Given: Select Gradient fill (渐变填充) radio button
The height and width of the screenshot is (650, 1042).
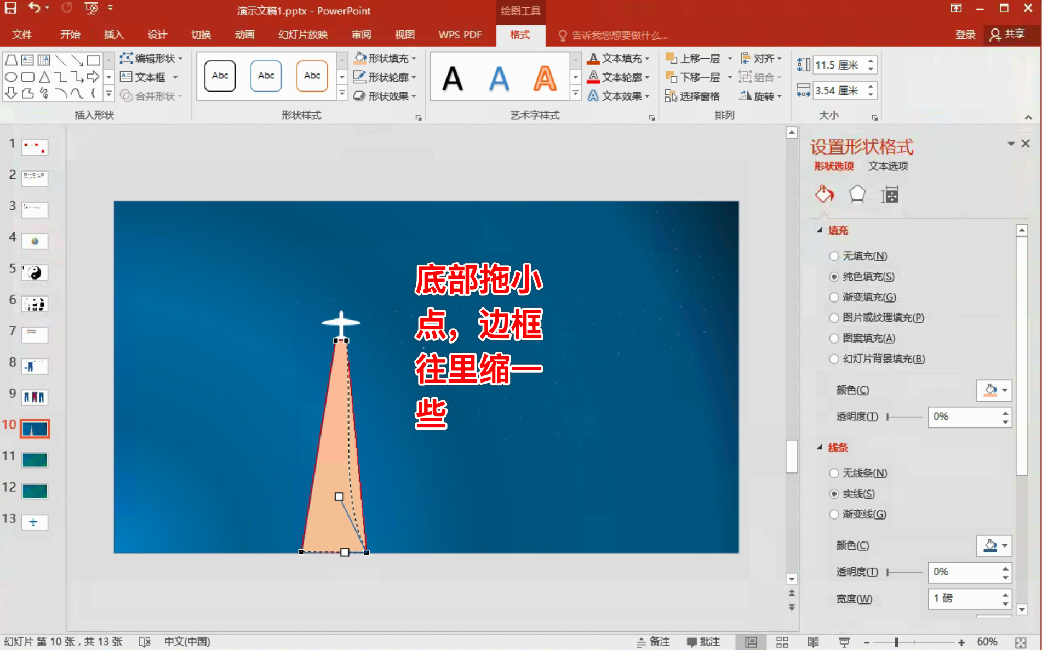Looking at the screenshot, I should 834,297.
